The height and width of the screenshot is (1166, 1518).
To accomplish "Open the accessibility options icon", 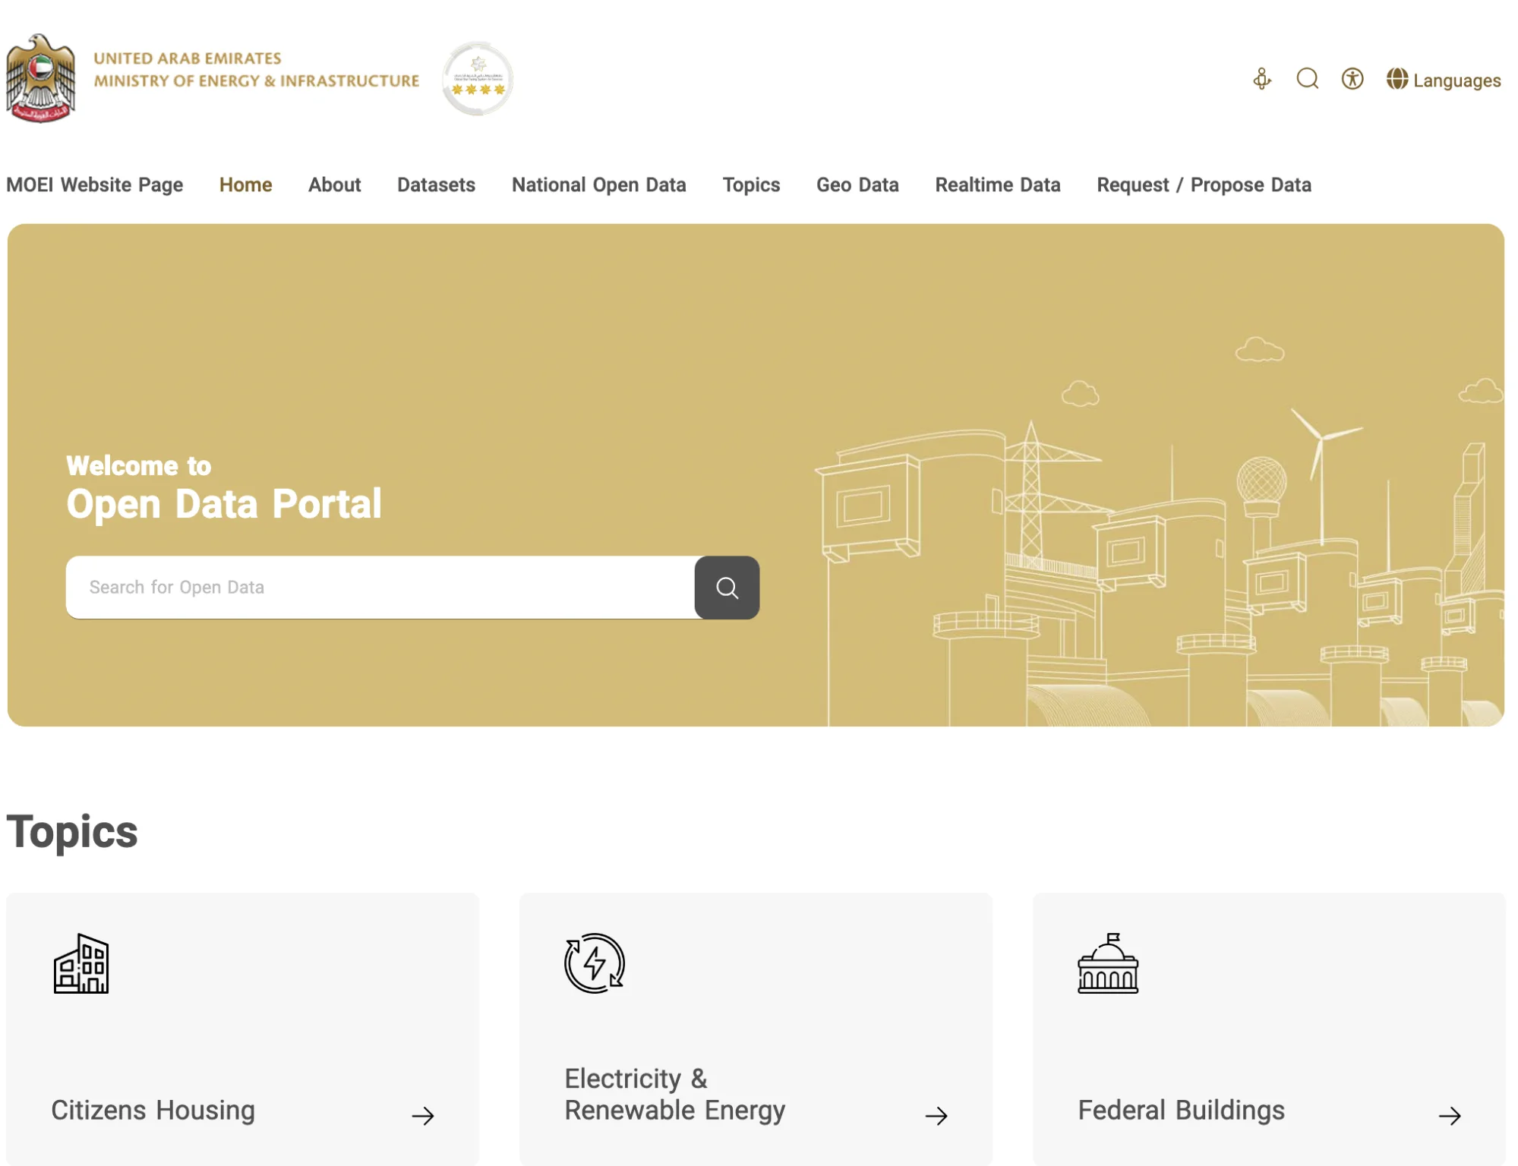I will (x=1352, y=79).
